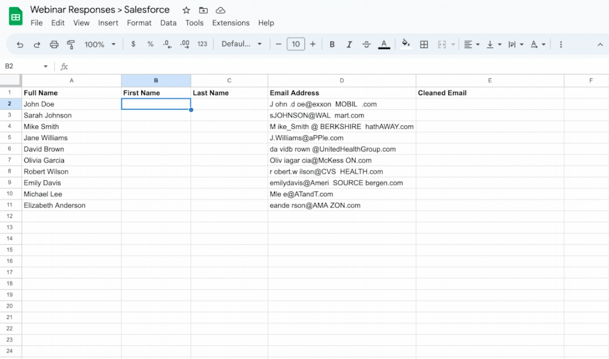Click the Google Sheets home logo

15,17
